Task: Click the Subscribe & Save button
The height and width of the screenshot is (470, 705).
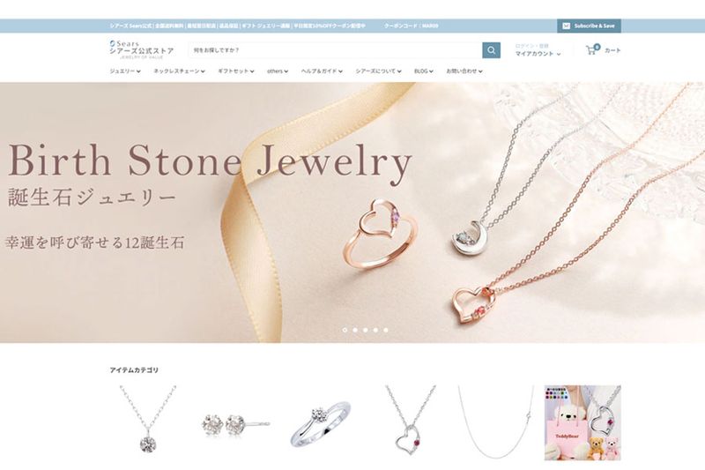Action: coord(589,26)
